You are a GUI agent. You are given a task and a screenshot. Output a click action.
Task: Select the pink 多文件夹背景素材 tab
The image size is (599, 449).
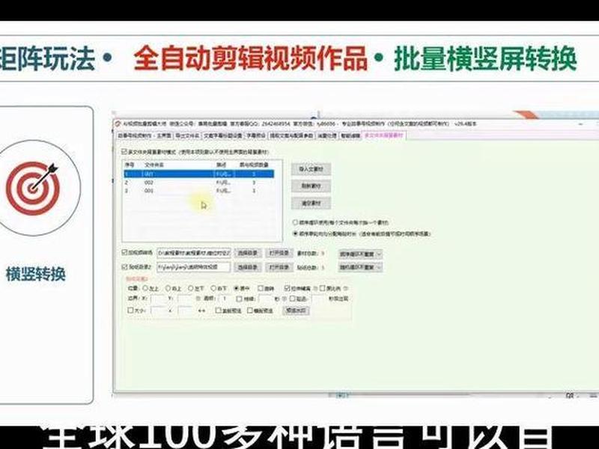383,135
